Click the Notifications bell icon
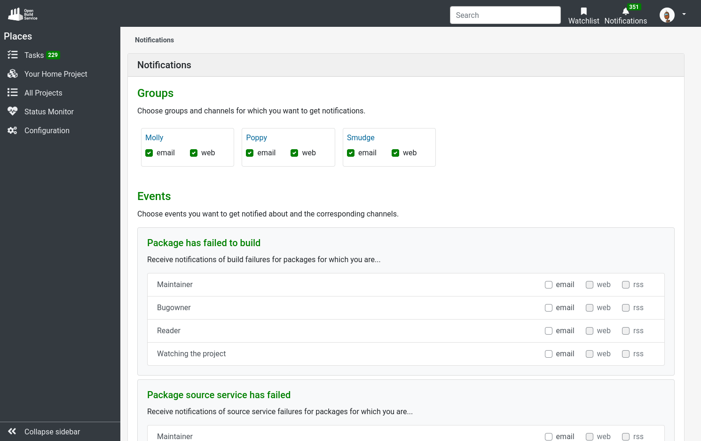Viewport: 701px width, 441px height. click(625, 11)
